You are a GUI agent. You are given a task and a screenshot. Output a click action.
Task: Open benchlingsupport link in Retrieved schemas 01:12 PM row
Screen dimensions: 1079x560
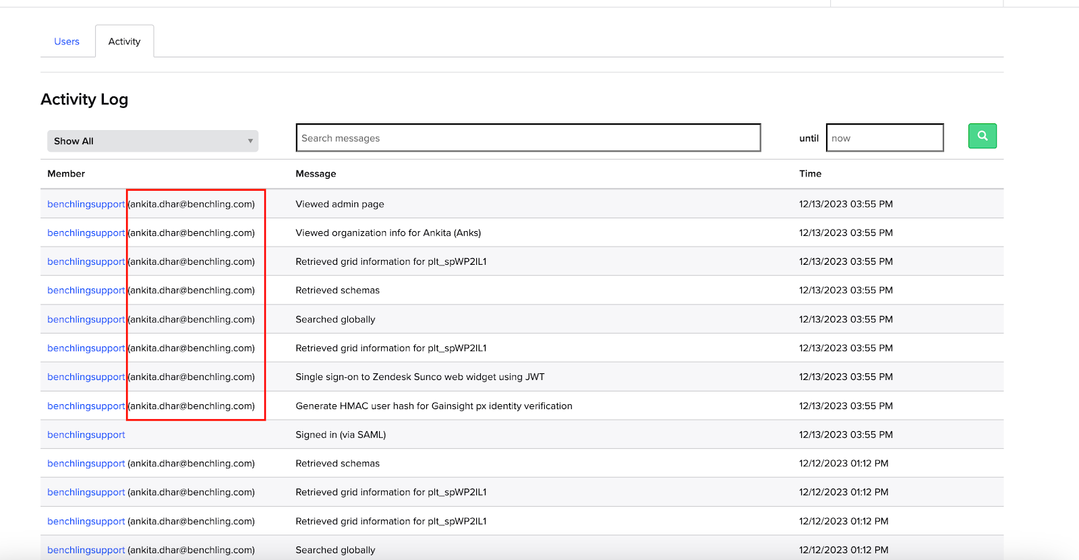click(x=86, y=464)
